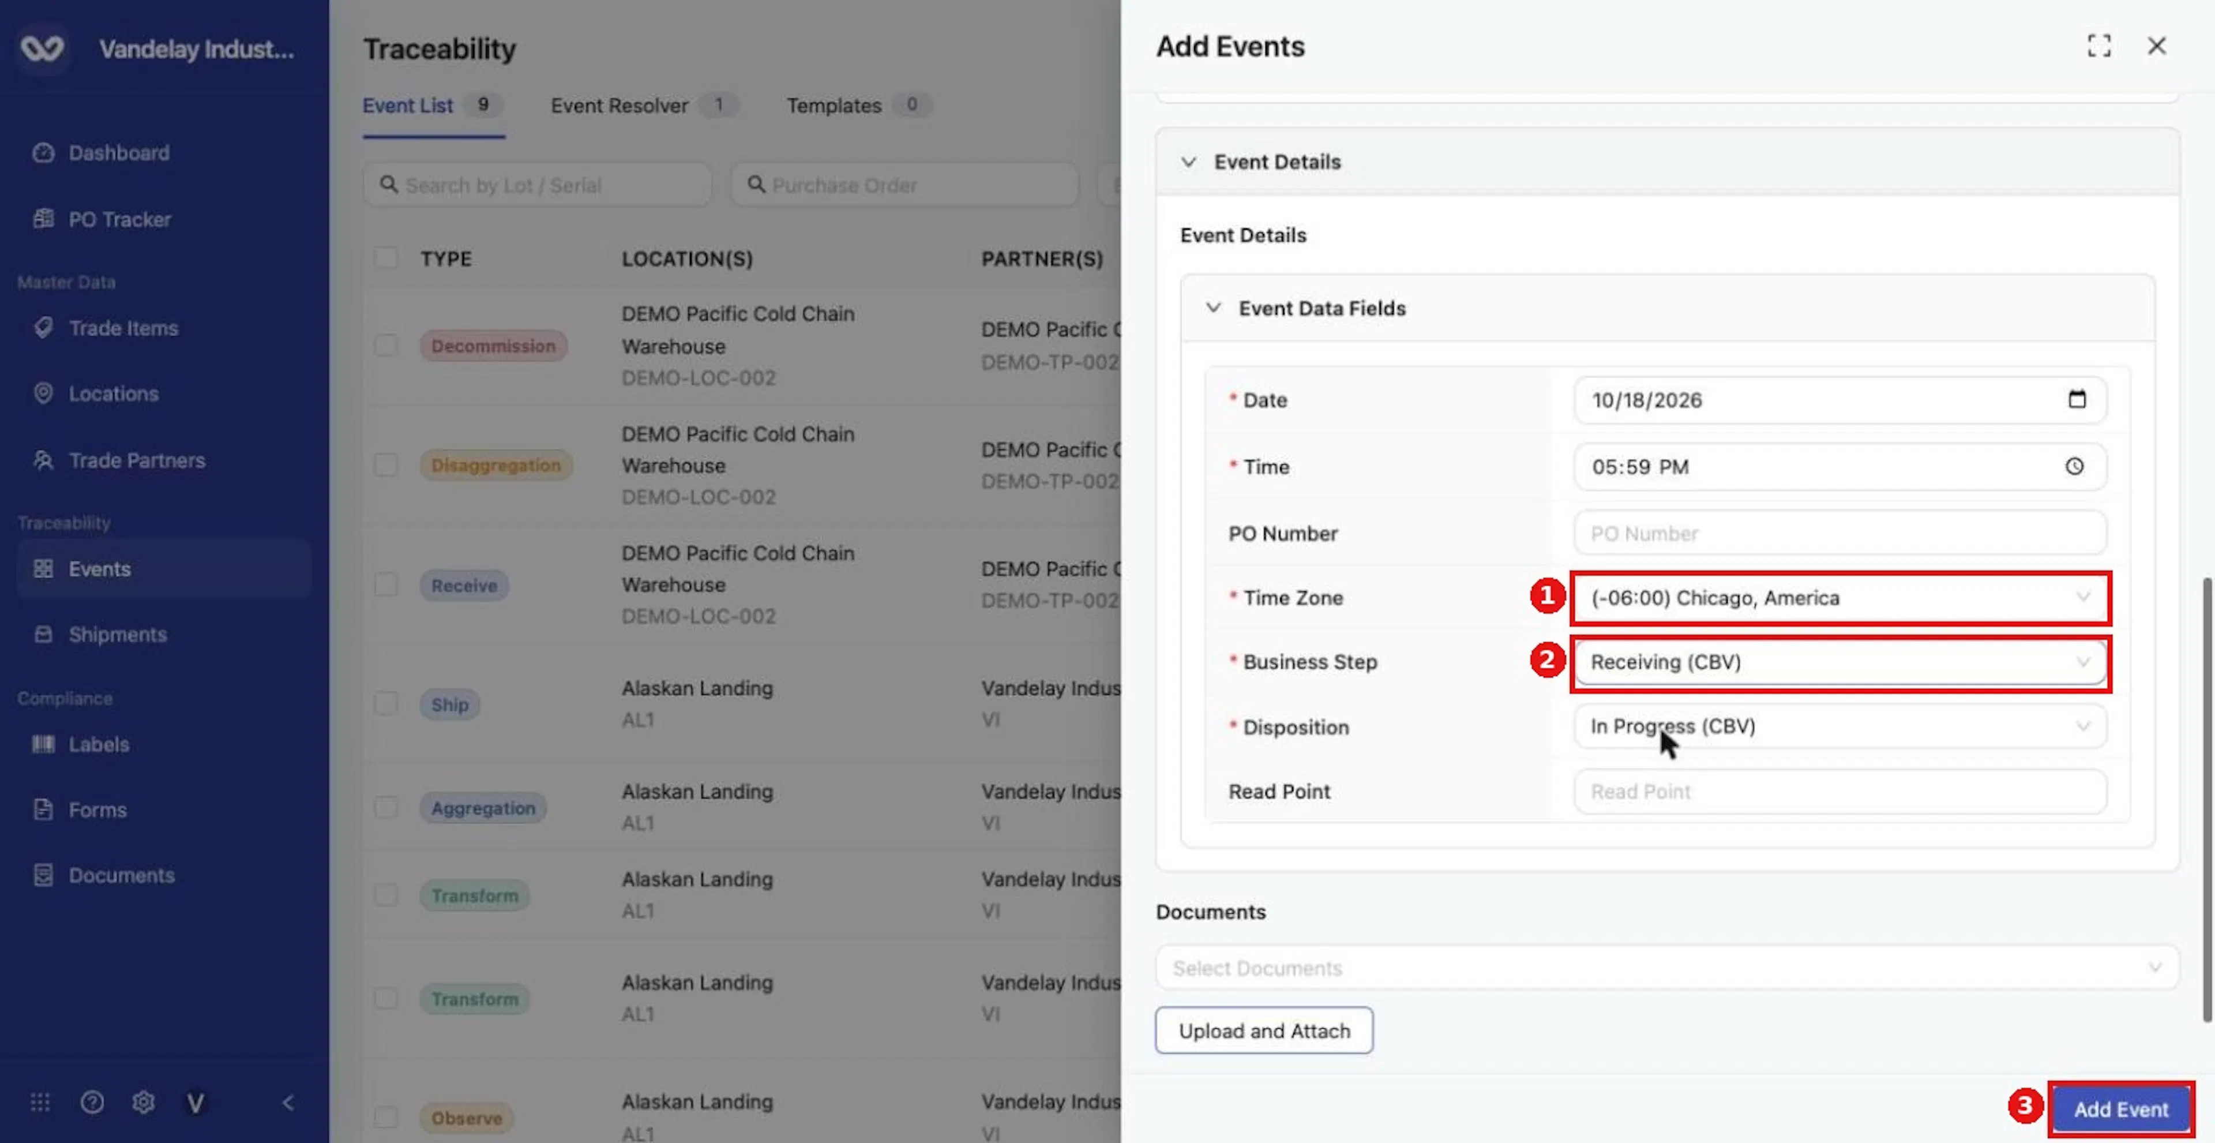
Task: Switch to the Event List tab
Action: click(433, 106)
